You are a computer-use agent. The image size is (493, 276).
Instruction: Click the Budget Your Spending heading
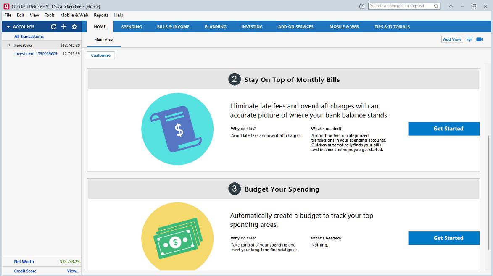(x=282, y=189)
